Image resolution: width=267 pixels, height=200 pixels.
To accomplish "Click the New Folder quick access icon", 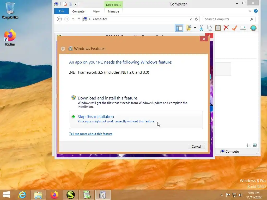I will (70, 4).
